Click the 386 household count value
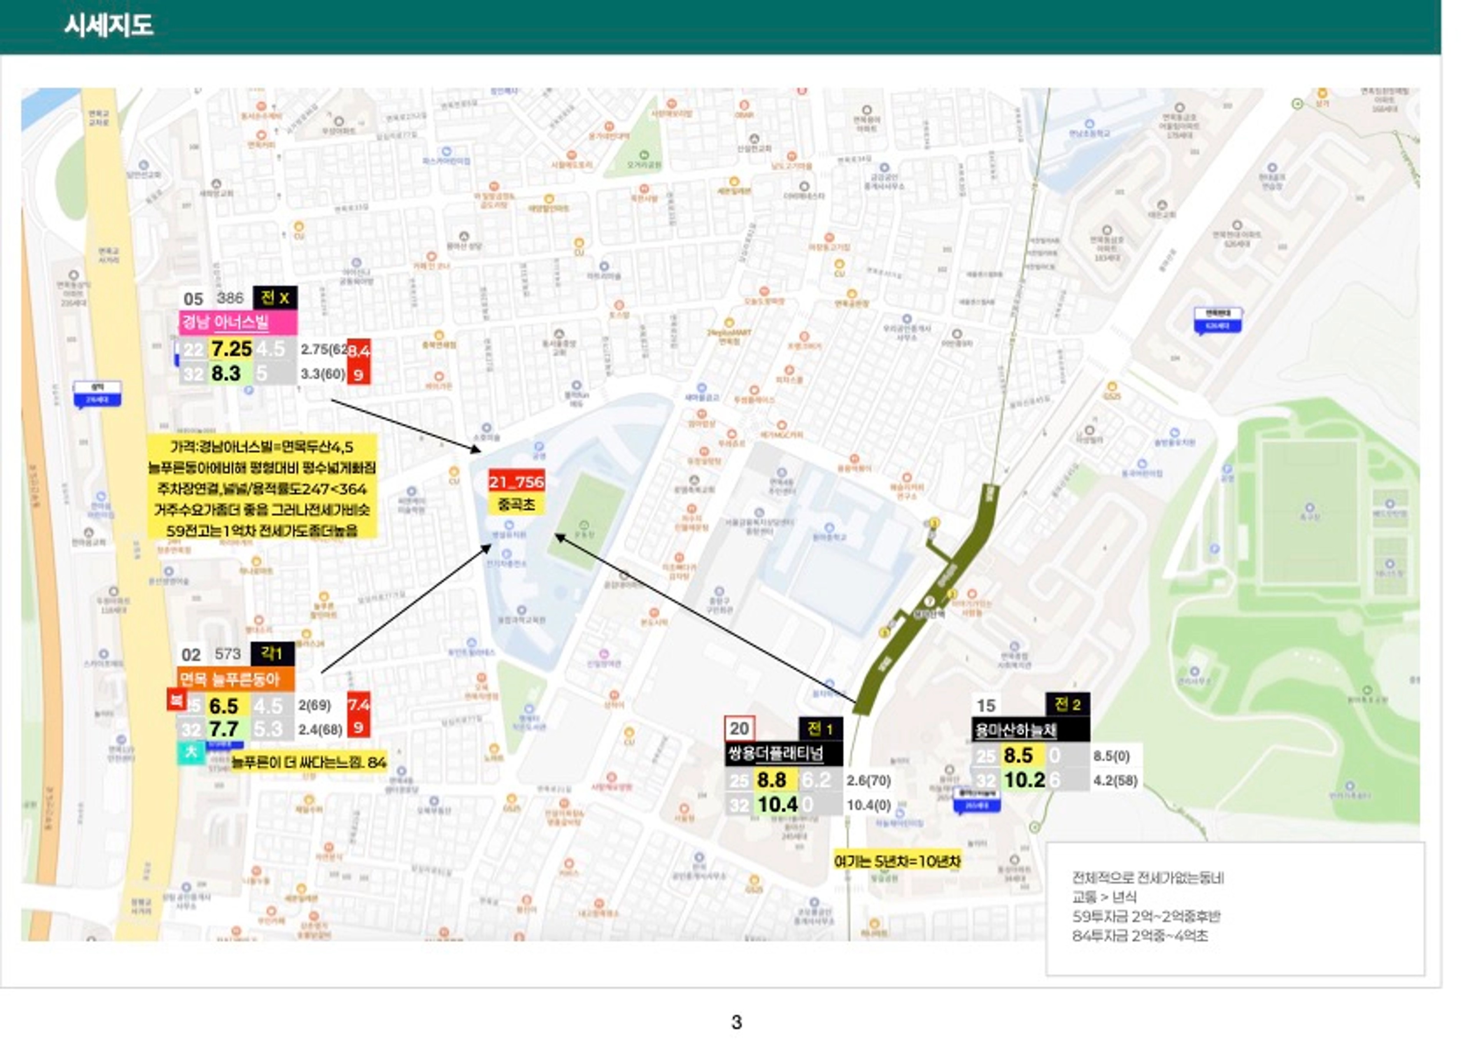Viewport: 1476px width, 1043px height. [230, 297]
